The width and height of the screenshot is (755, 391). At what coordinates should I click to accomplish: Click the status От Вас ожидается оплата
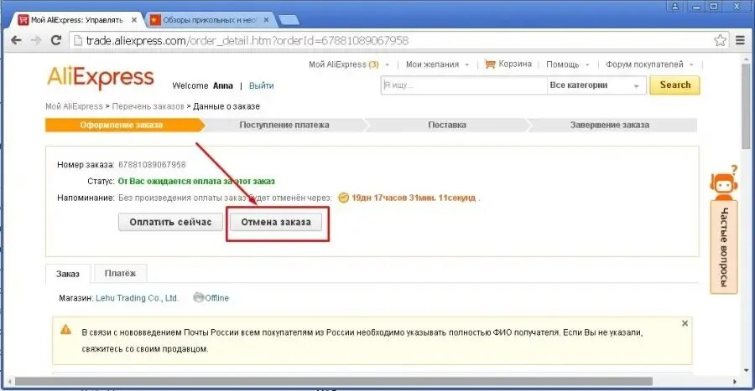click(x=196, y=182)
